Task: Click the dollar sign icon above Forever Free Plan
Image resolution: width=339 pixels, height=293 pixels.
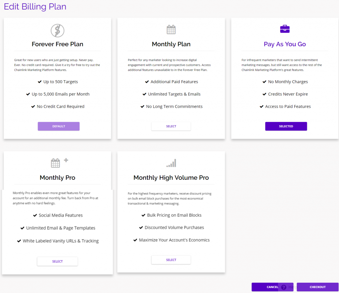Action: 57,30
